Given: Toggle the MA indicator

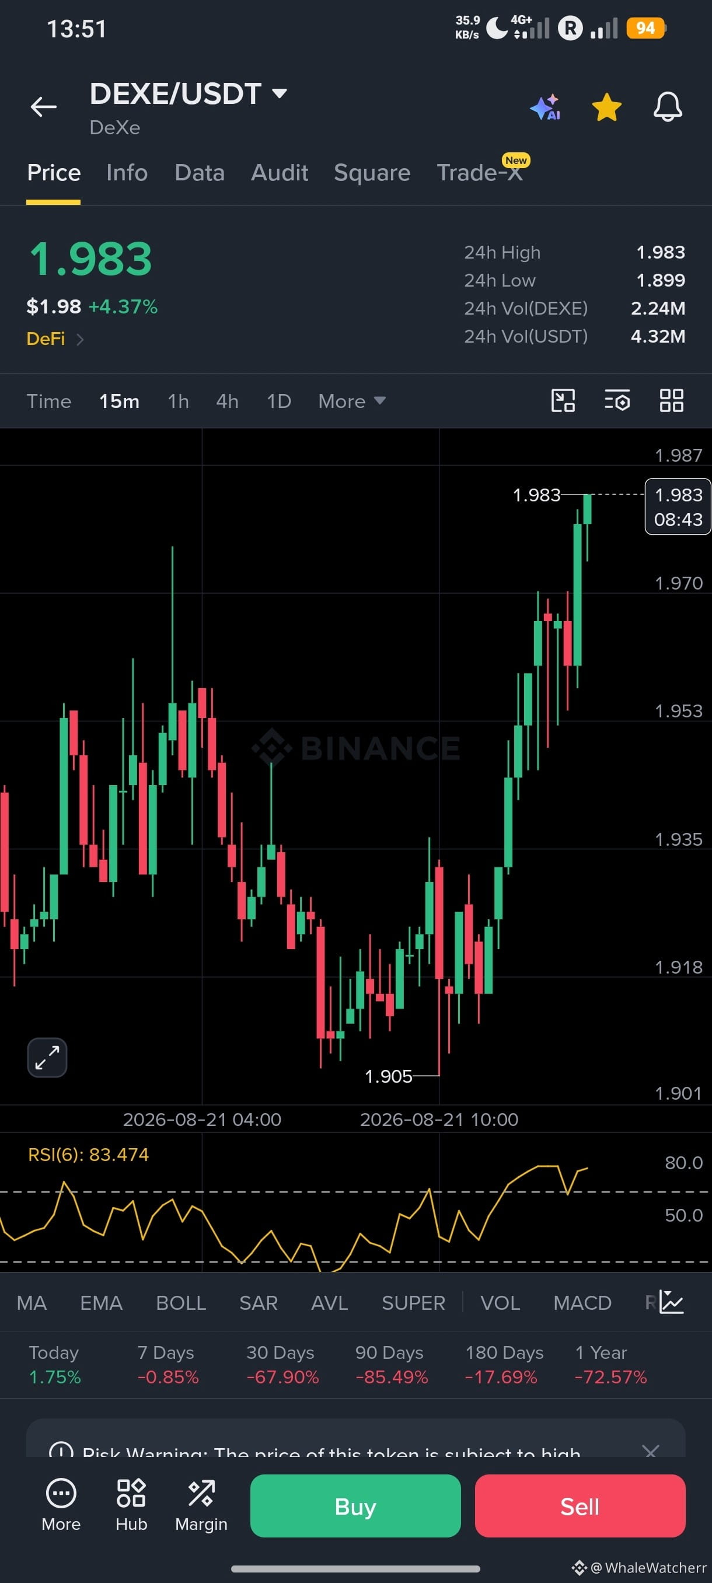Looking at the screenshot, I should tap(32, 1303).
